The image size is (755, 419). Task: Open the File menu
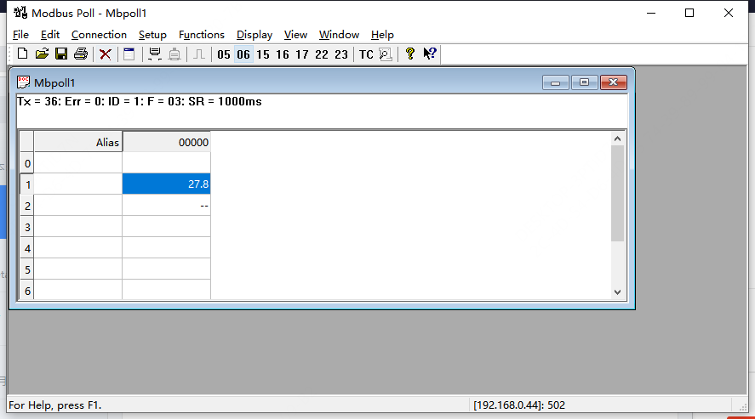coord(20,35)
